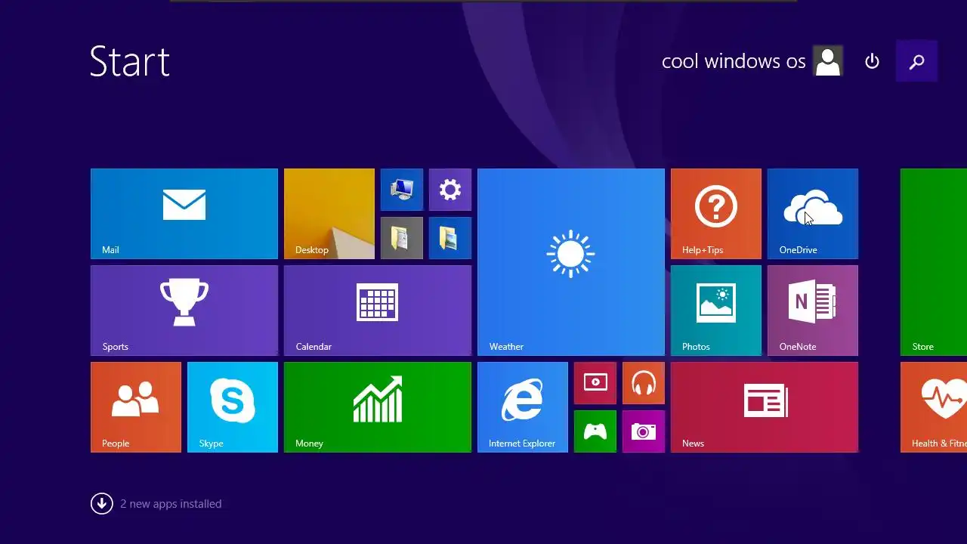The width and height of the screenshot is (967, 544).
Task: Open the News tile
Action: (765, 407)
